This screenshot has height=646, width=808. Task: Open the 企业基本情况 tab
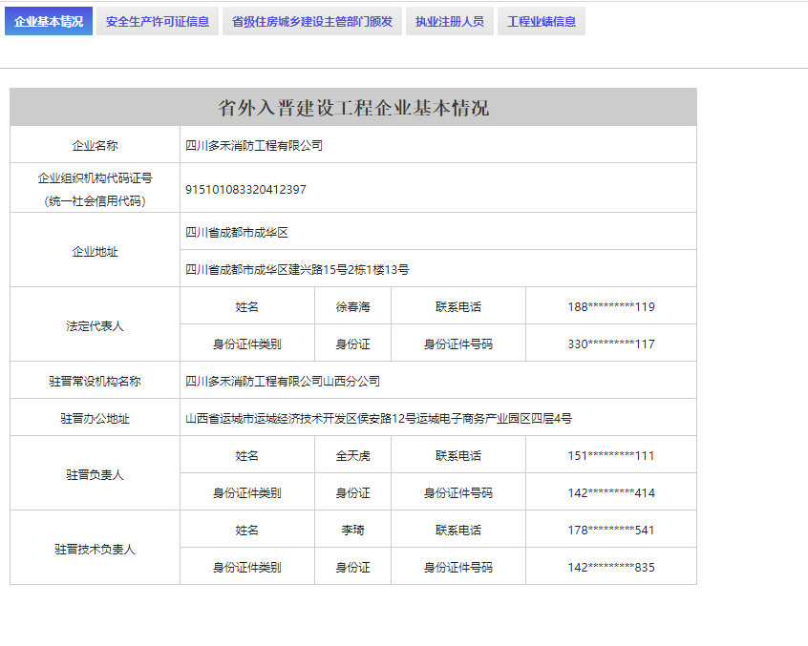(49, 22)
